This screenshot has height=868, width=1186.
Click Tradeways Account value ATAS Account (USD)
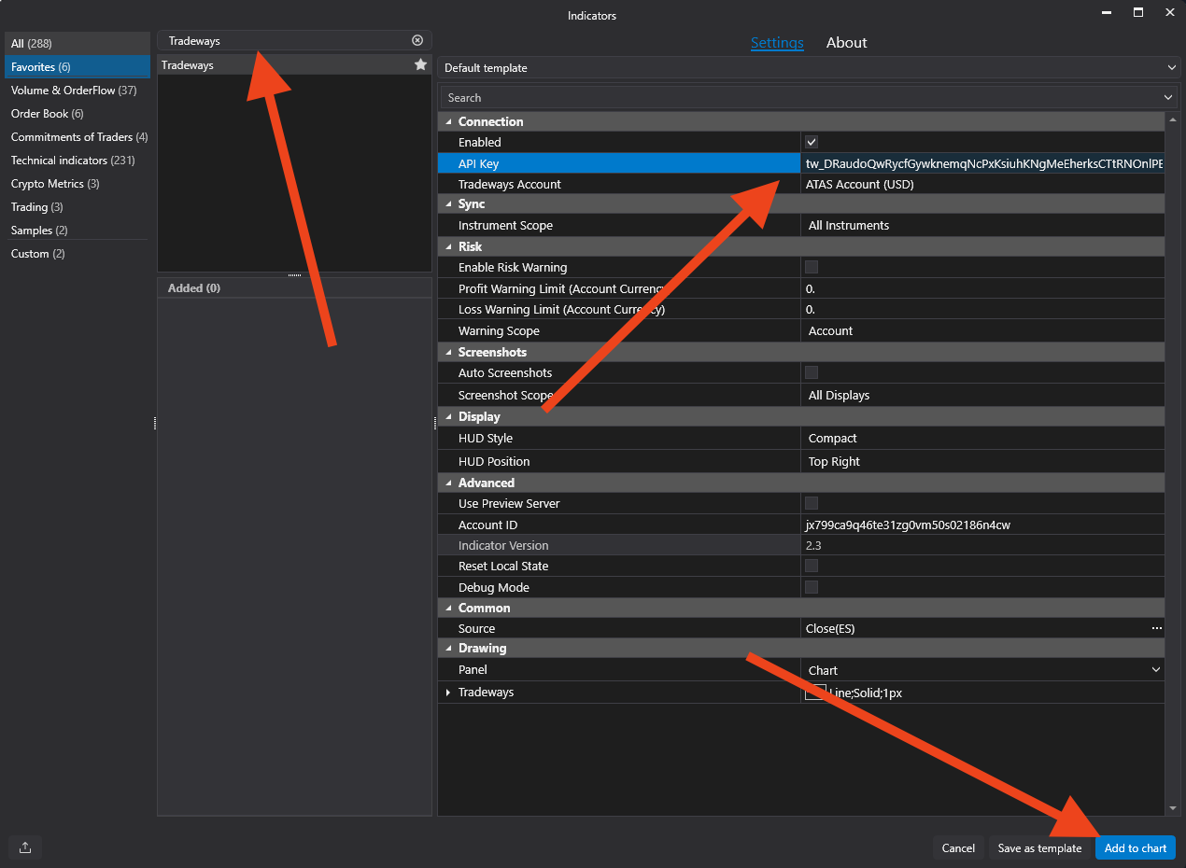[x=983, y=184]
